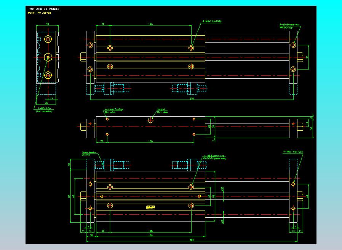Select the 40 width dimension above end view

pos(47,24)
